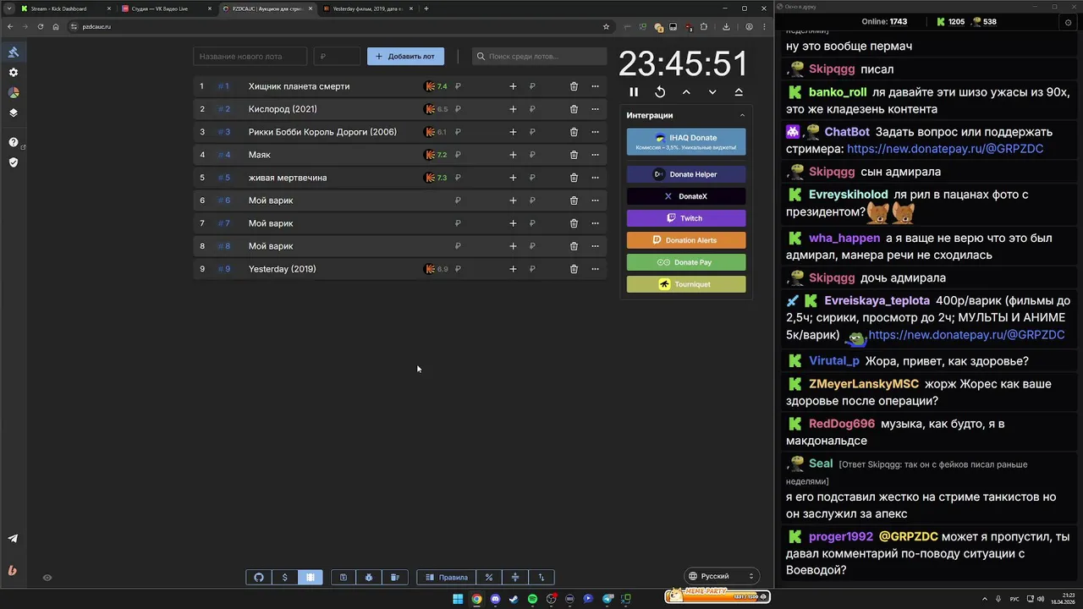Reset the timer with the circular arrow
The image size is (1083, 609).
click(660, 92)
